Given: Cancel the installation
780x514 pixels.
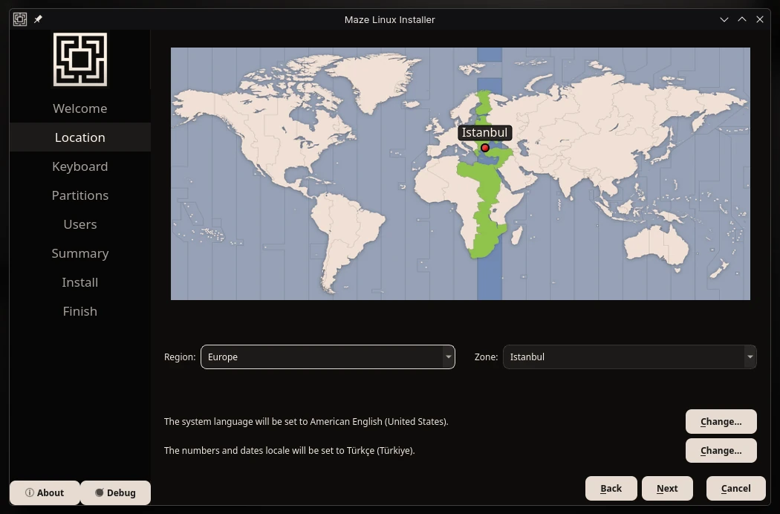Looking at the screenshot, I should pos(735,489).
